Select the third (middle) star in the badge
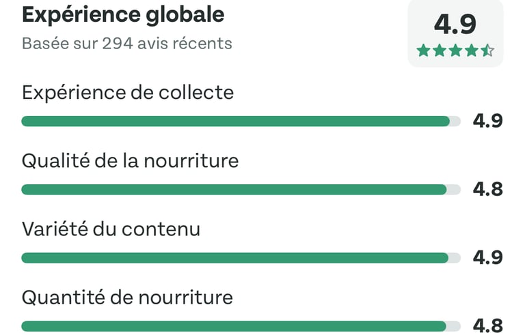The image size is (525, 335). [455, 50]
